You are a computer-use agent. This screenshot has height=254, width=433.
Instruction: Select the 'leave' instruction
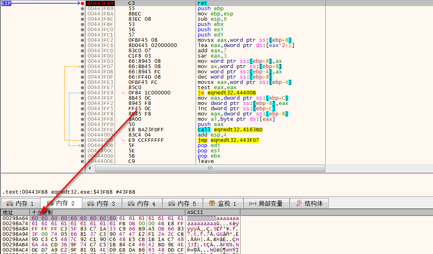point(206,161)
